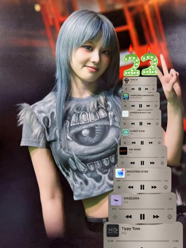
Task: Open the WOKE UP album artwork
Action: (x=126, y=81)
